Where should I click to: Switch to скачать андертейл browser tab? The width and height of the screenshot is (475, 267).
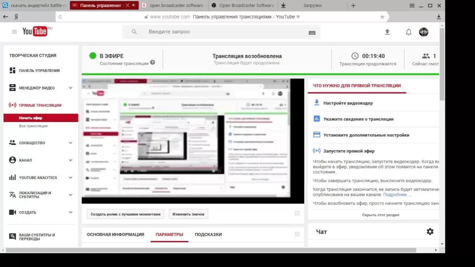[x=35, y=5]
